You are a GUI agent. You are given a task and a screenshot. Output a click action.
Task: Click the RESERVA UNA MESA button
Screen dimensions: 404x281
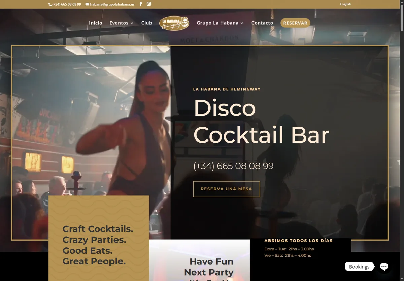click(227, 189)
